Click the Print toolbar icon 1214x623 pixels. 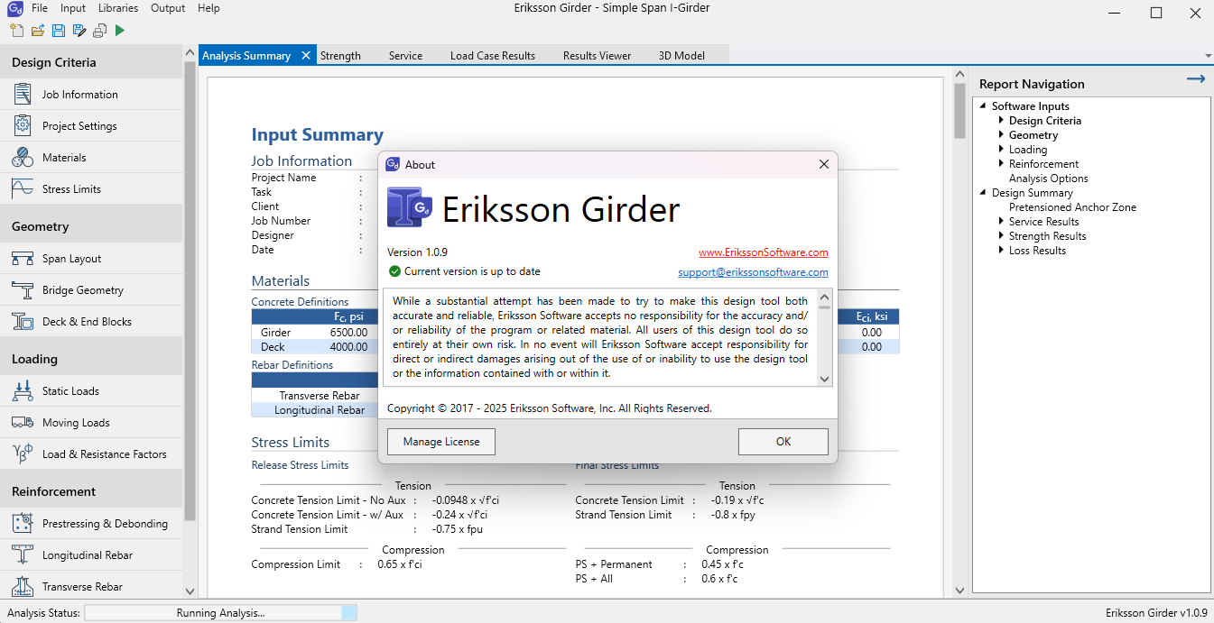pyautogui.click(x=100, y=31)
